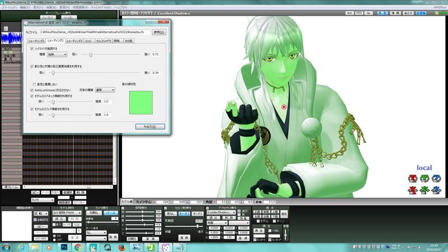Toggle use model sphere info checkbox
Image resolution: width=448 pixels, height=252 pixels.
pos(32,109)
